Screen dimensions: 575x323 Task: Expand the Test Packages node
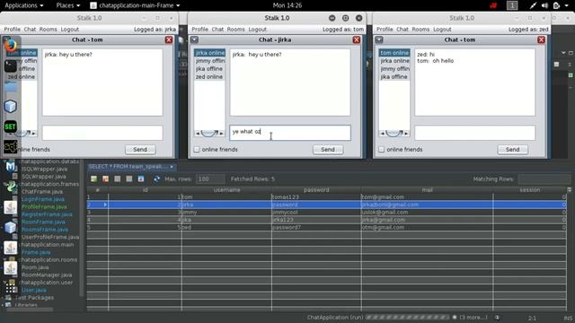click(x=4, y=298)
